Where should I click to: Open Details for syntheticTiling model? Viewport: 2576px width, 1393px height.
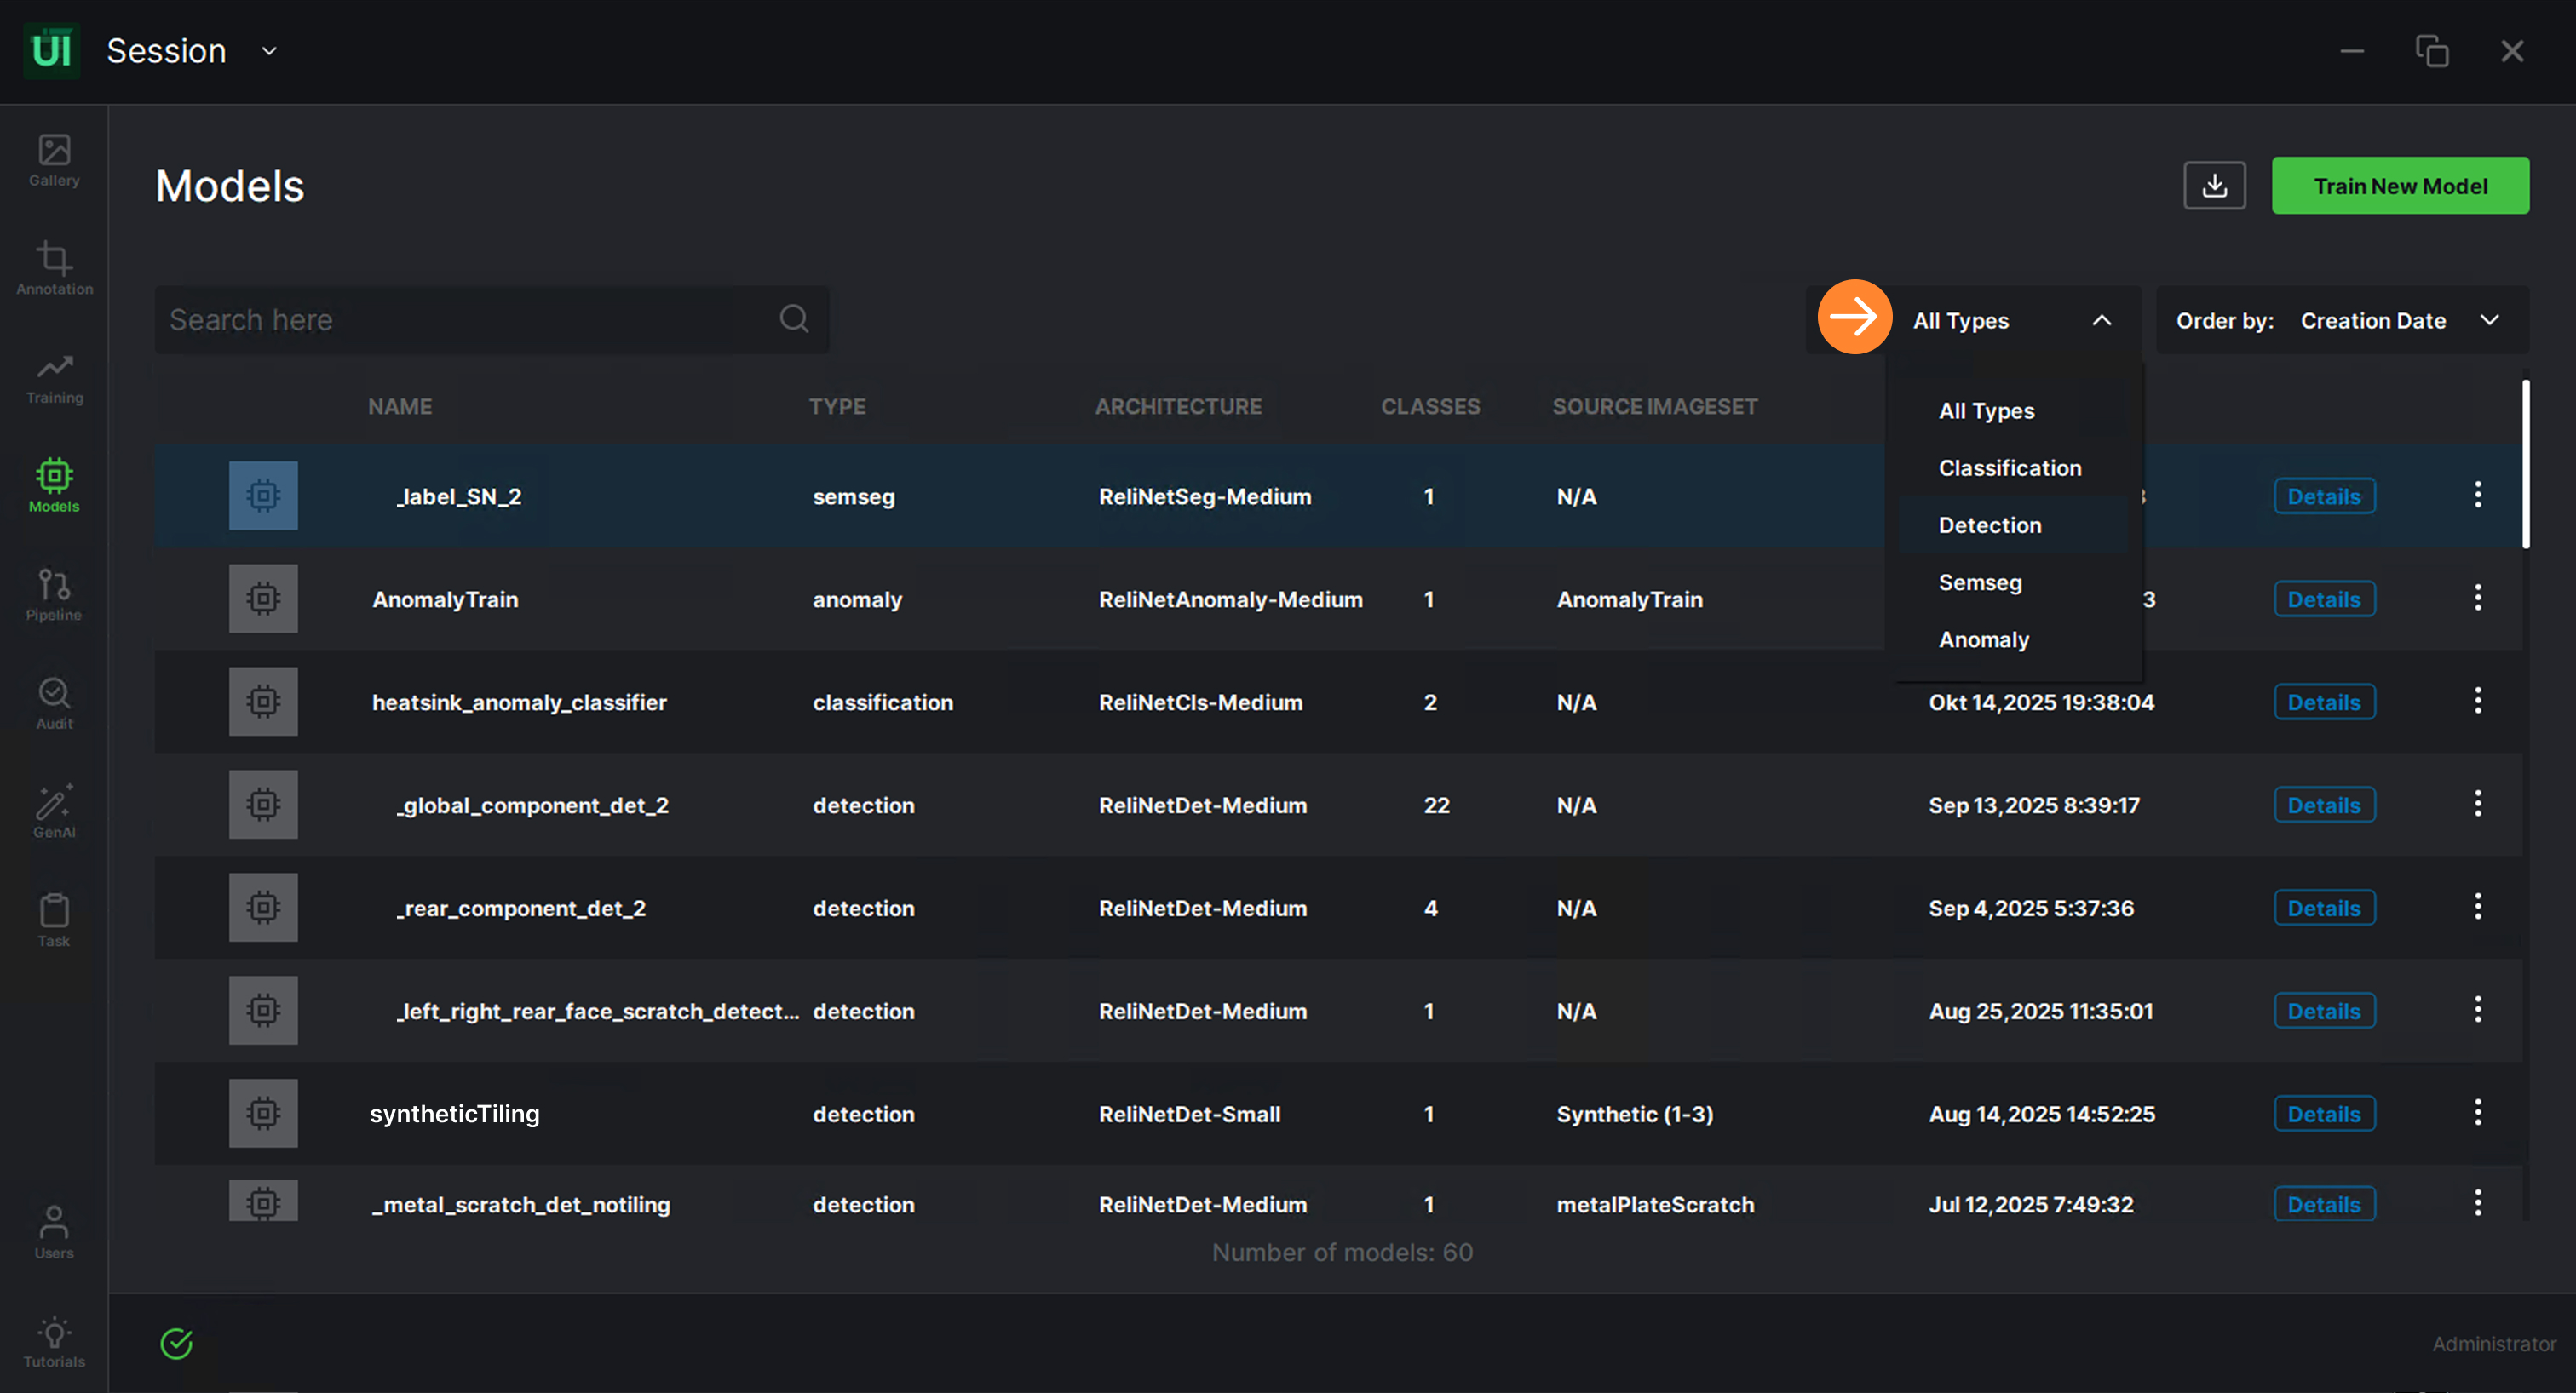pos(2323,1115)
